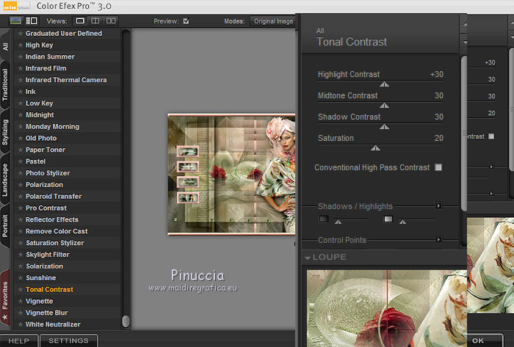Adjust the Shadows protection slider handle
The height and width of the screenshot is (347, 514).
tap(338, 222)
